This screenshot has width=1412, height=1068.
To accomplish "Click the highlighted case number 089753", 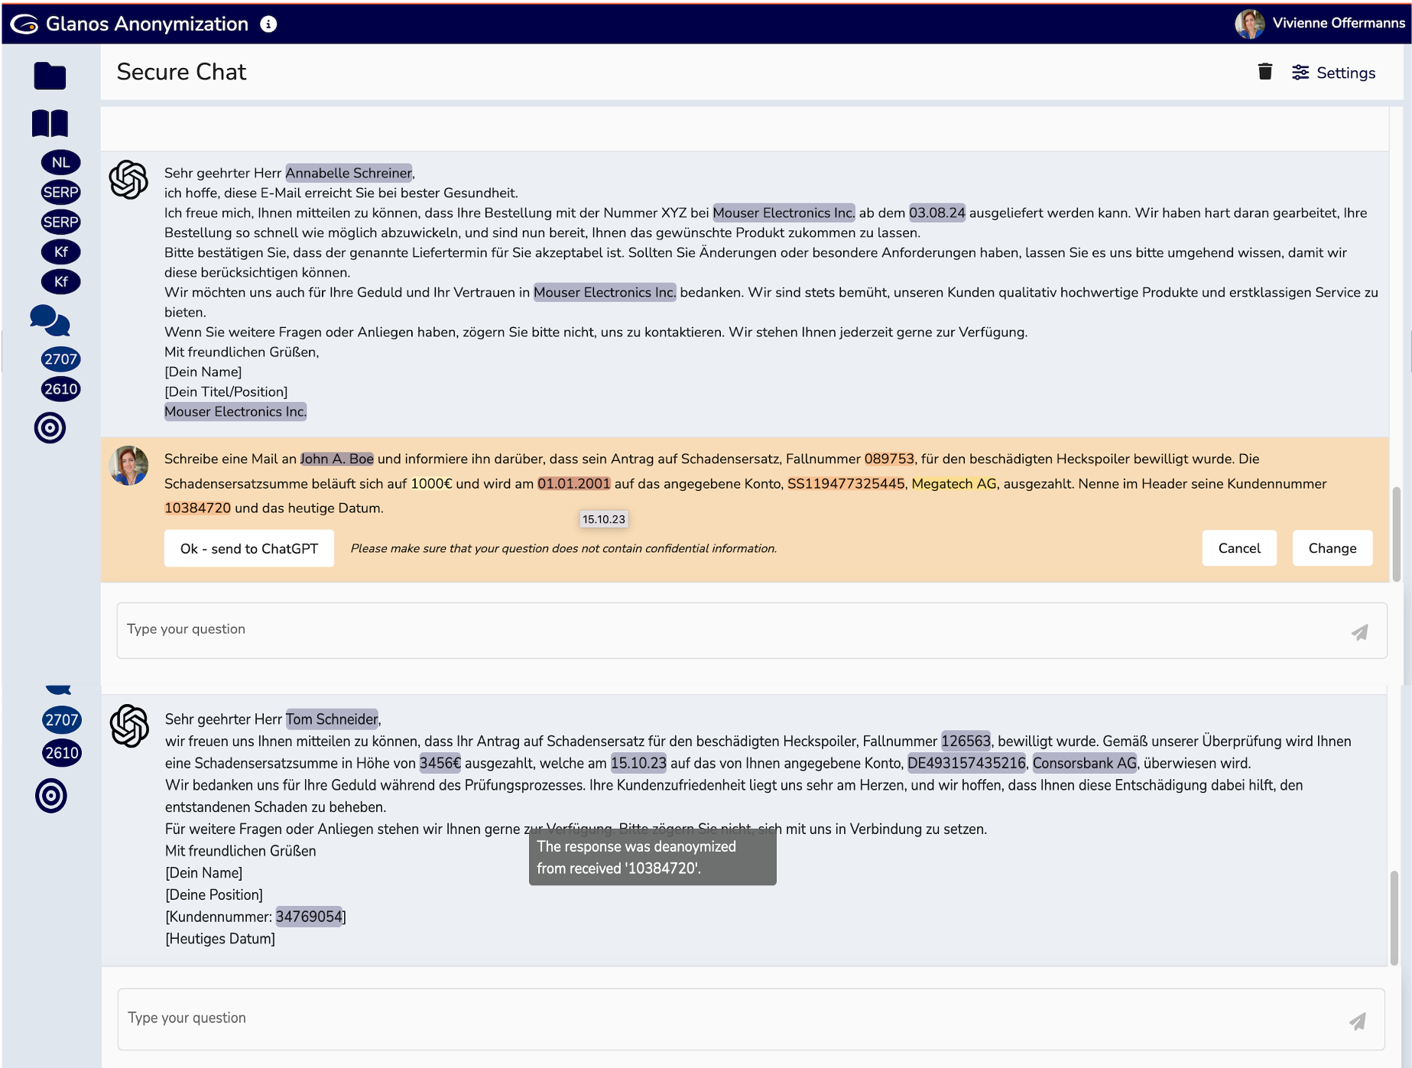I will pyautogui.click(x=889, y=459).
